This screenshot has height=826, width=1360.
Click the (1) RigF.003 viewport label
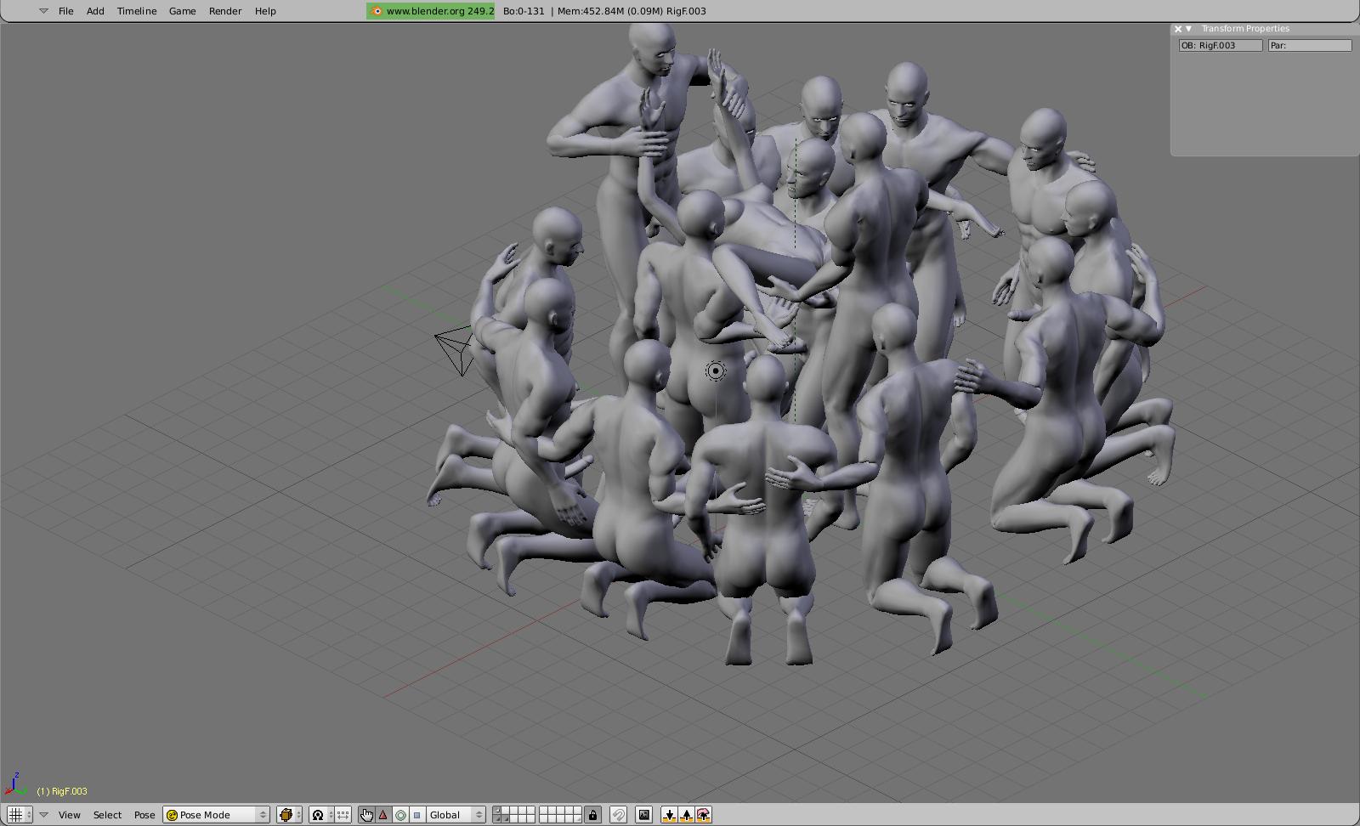pyautogui.click(x=62, y=791)
